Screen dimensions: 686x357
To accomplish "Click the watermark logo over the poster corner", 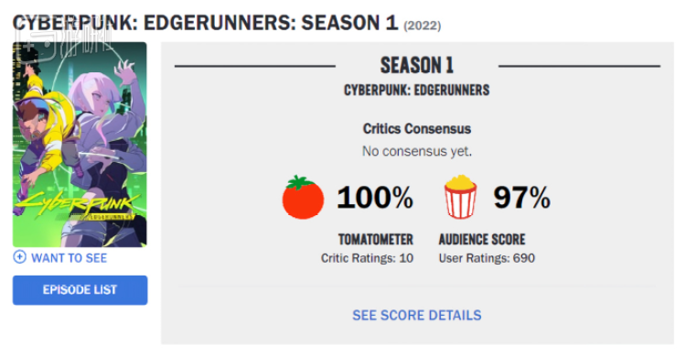I will 61,45.
